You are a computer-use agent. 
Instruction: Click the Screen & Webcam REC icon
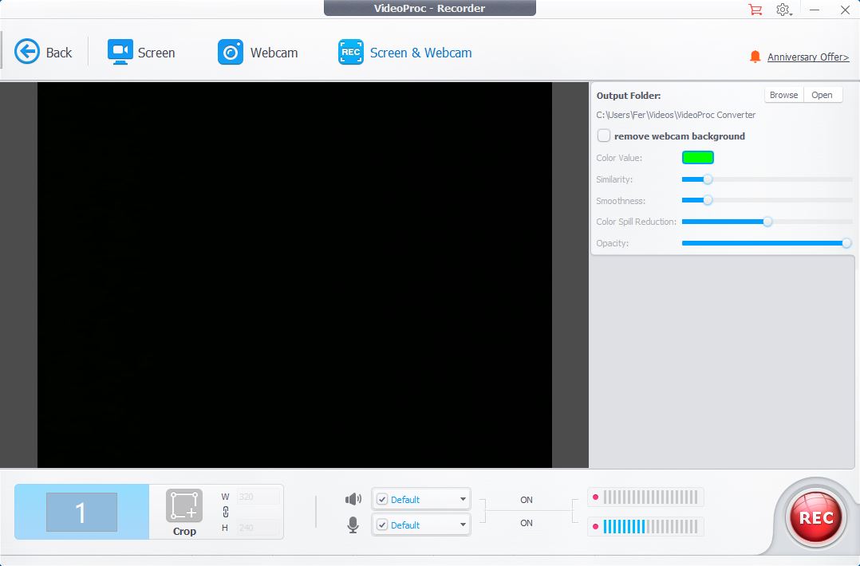pyautogui.click(x=350, y=52)
